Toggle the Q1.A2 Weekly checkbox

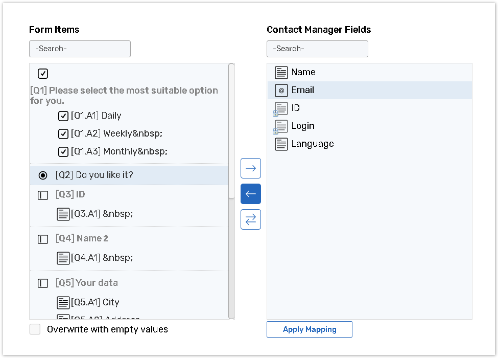[x=63, y=134]
